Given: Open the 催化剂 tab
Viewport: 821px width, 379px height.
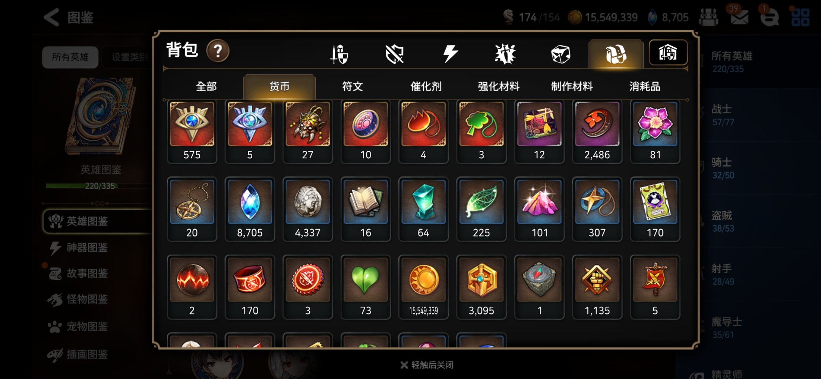Looking at the screenshot, I should [426, 86].
